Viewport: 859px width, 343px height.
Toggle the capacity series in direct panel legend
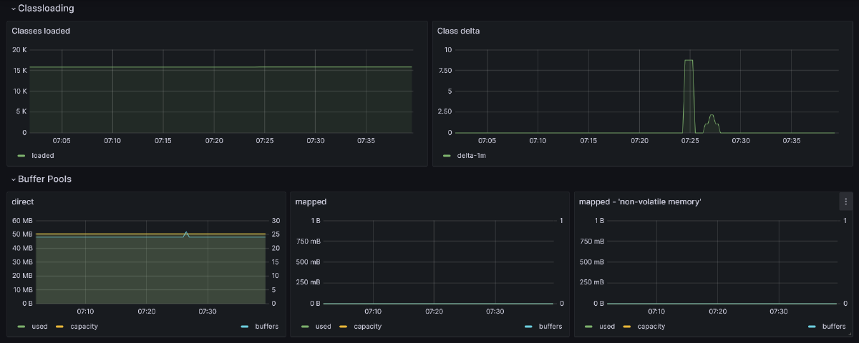tap(84, 327)
